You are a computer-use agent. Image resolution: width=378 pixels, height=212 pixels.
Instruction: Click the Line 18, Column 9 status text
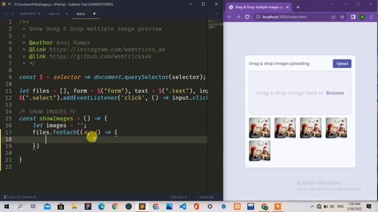[x=22, y=197]
